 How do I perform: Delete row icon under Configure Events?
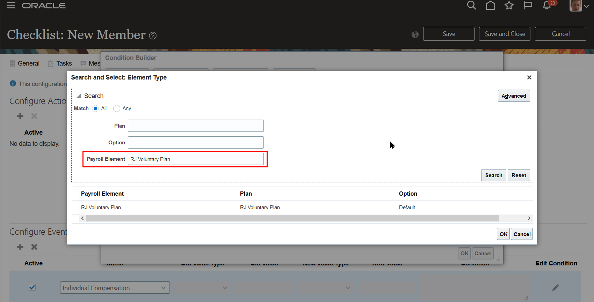tap(34, 247)
